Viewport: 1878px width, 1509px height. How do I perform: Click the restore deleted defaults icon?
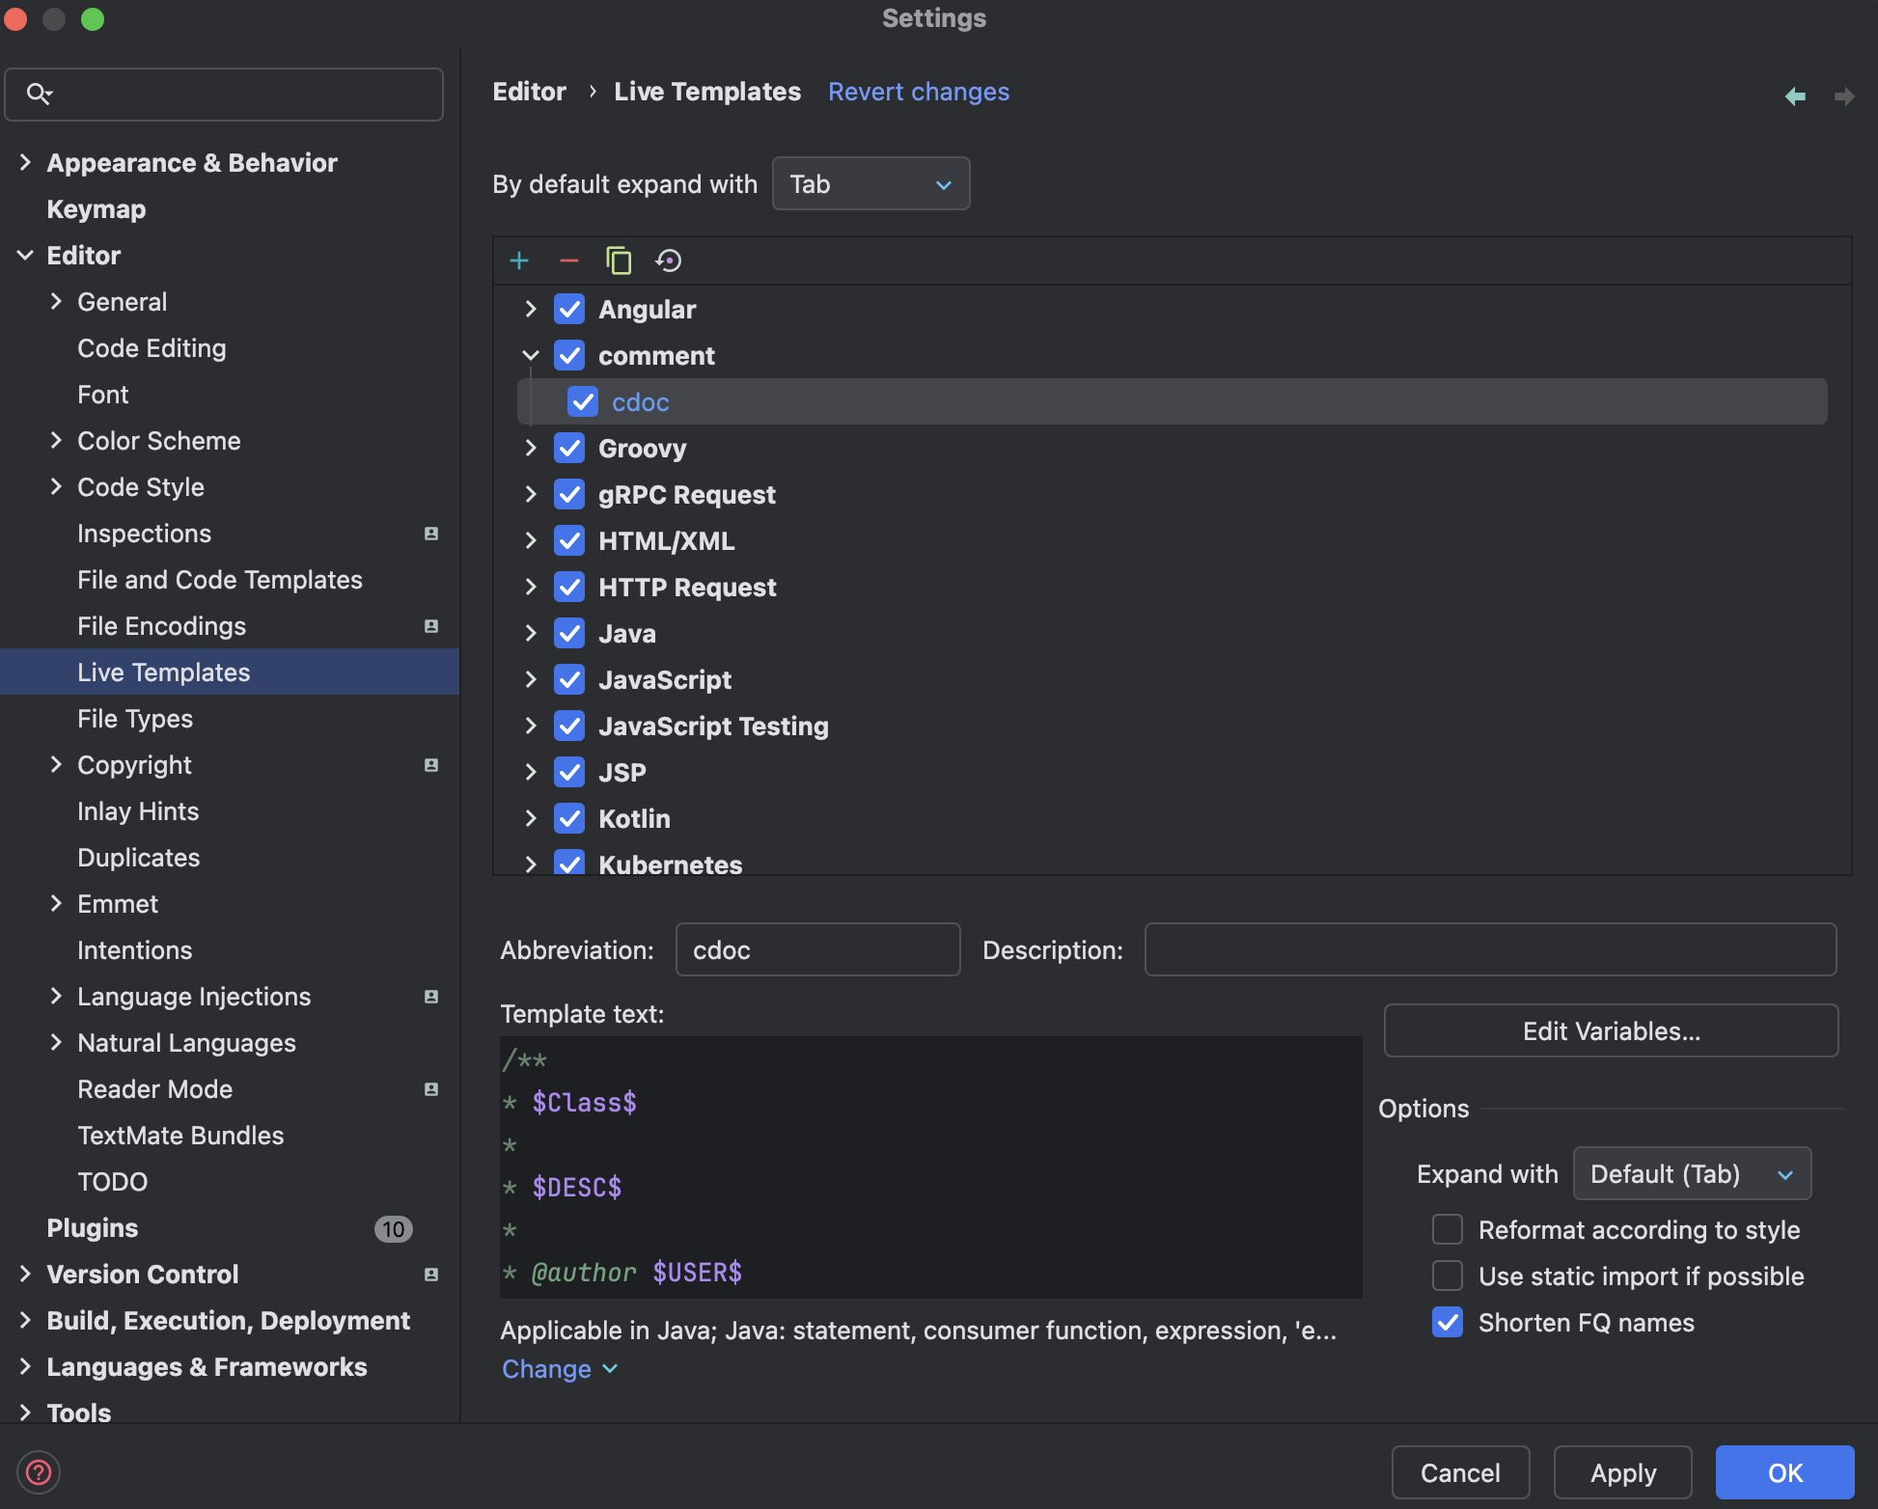click(x=669, y=261)
